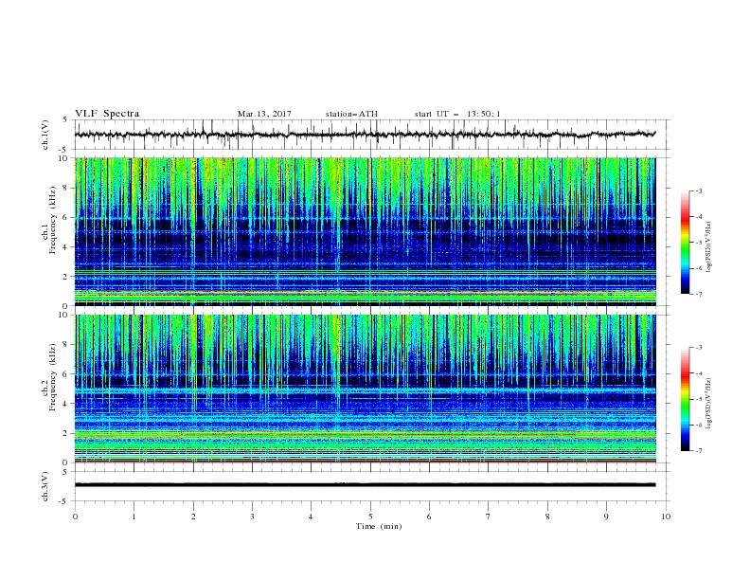
Task: Click the "station=ATH" header label
Action: click(x=351, y=114)
